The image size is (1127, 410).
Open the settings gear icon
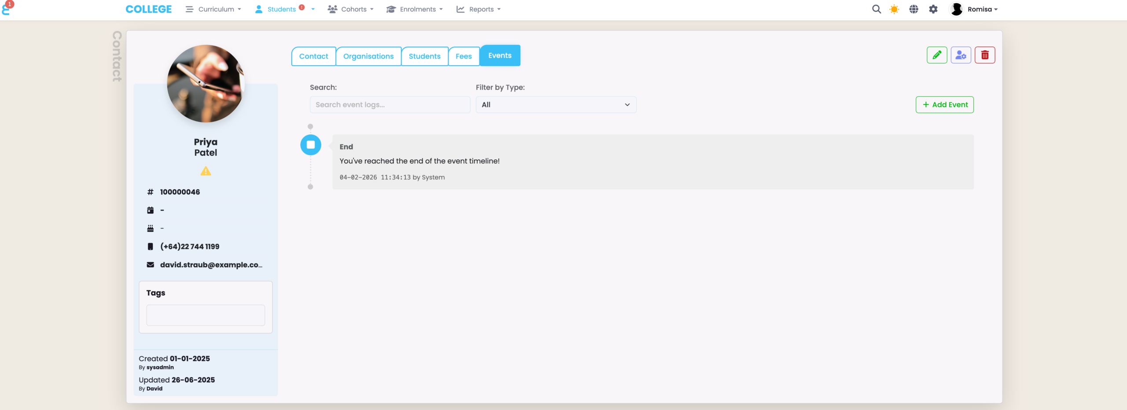pos(933,9)
